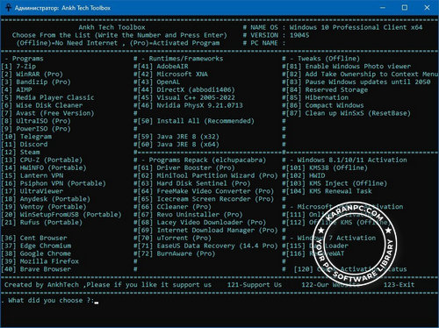Image resolution: width=439 pixels, height=328 pixels.
Task: Click '[20] WinSetupFromUSB (Portable)' entry
Action: click(x=61, y=215)
